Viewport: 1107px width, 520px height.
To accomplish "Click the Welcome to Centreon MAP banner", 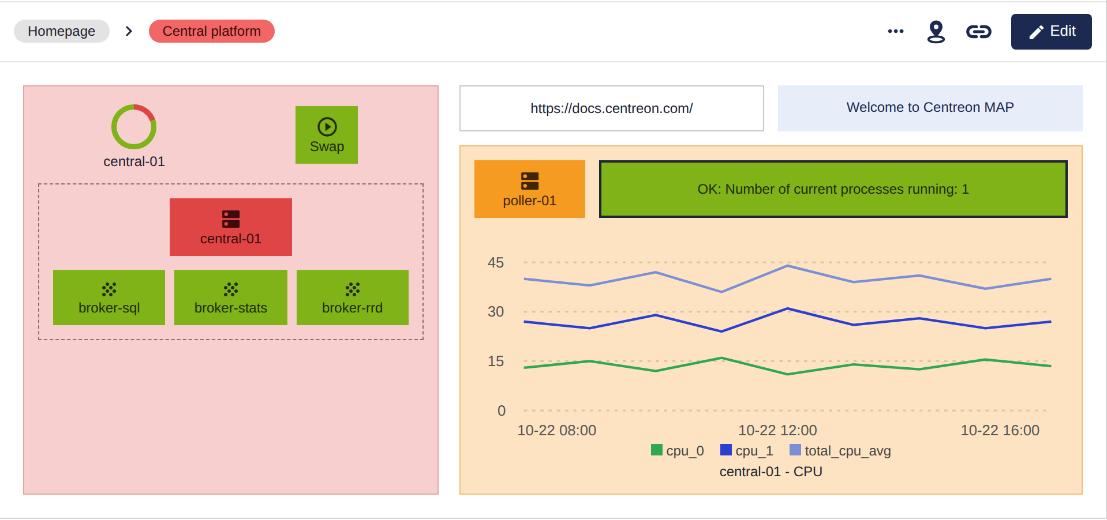I will click(x=930, y=108).
